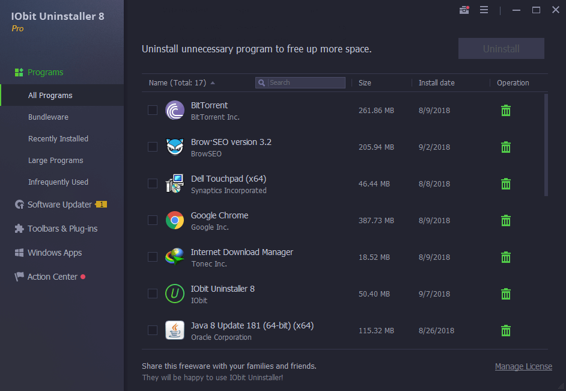Screen dimensions: 566x391
Task: Click the trash icon for IObit Uninstaller 8
Action: click(x=506, y=294)
